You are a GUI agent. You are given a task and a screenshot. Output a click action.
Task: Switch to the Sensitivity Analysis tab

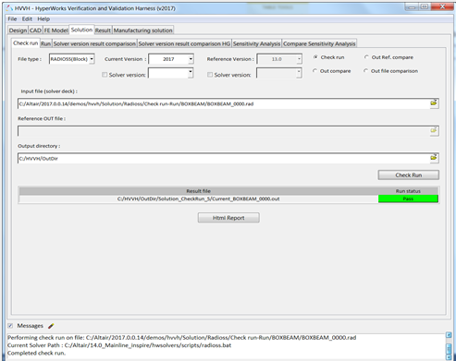256,43
